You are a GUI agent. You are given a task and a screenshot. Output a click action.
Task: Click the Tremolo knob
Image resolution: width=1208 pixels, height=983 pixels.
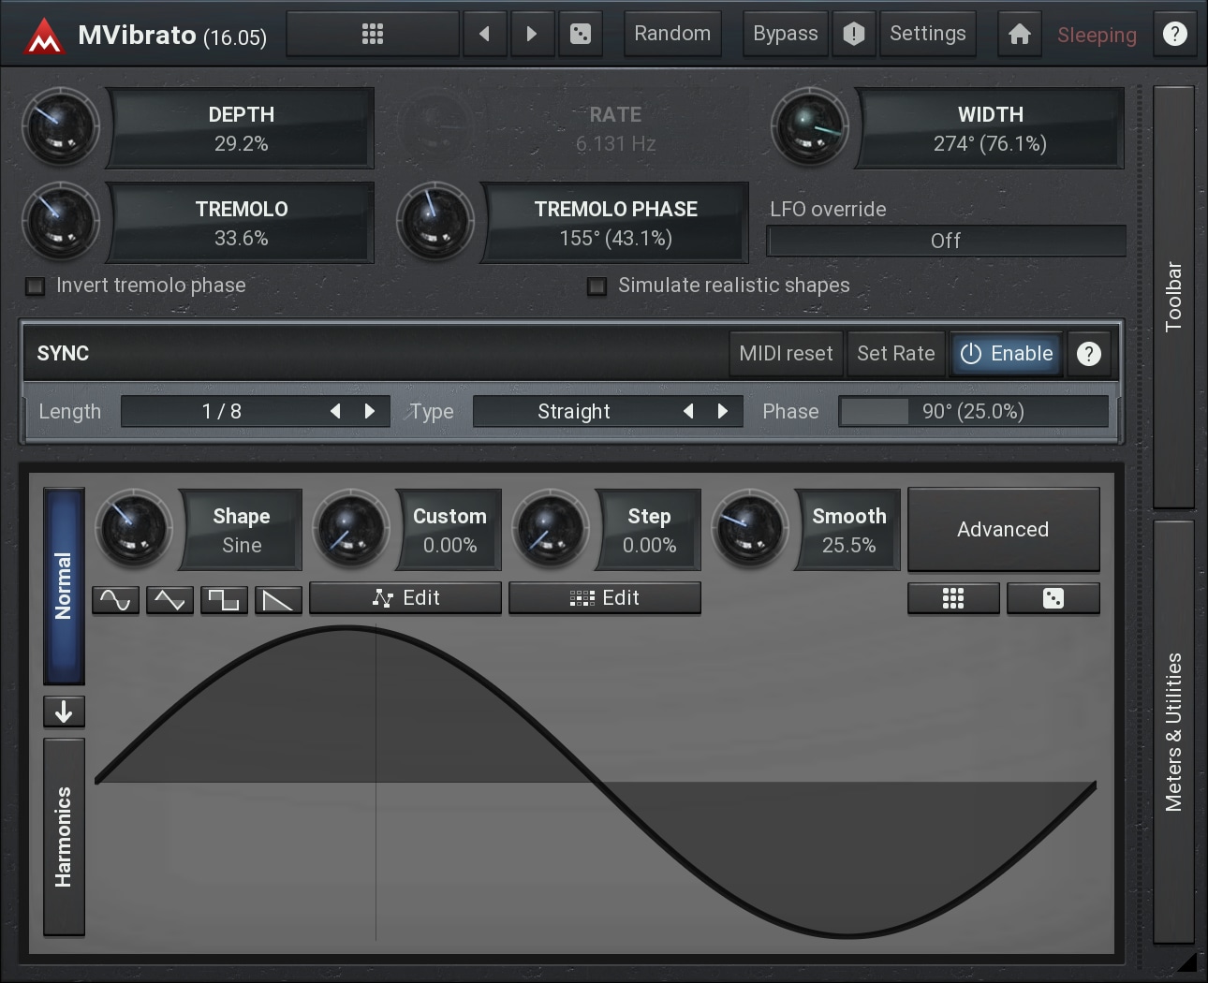point(61,222)
